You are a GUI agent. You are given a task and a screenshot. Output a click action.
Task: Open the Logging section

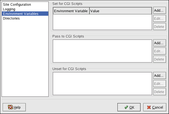(9, 9)
